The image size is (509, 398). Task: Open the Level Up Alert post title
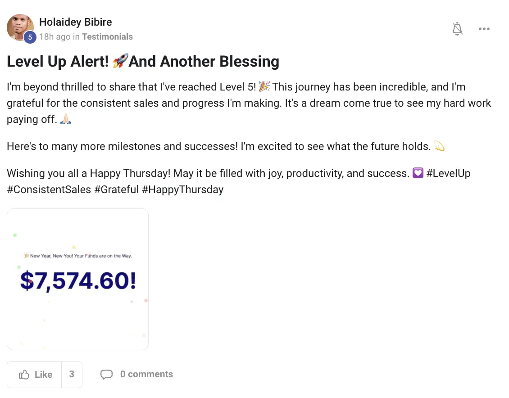[x=143, y=62]
